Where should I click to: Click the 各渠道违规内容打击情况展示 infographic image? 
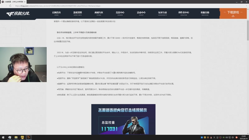pyautogui.click(x=123, y=119)
